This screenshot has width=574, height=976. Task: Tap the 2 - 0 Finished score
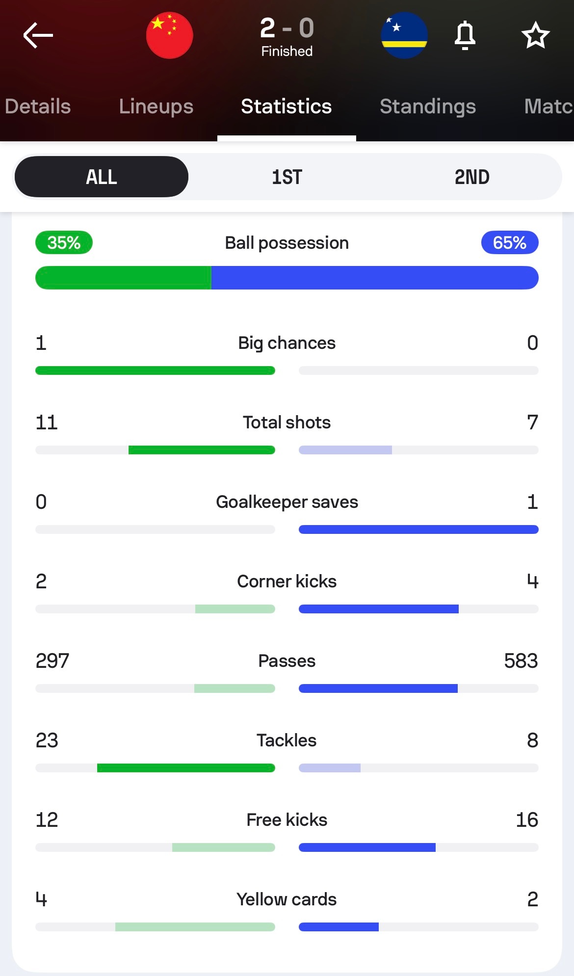287,35
